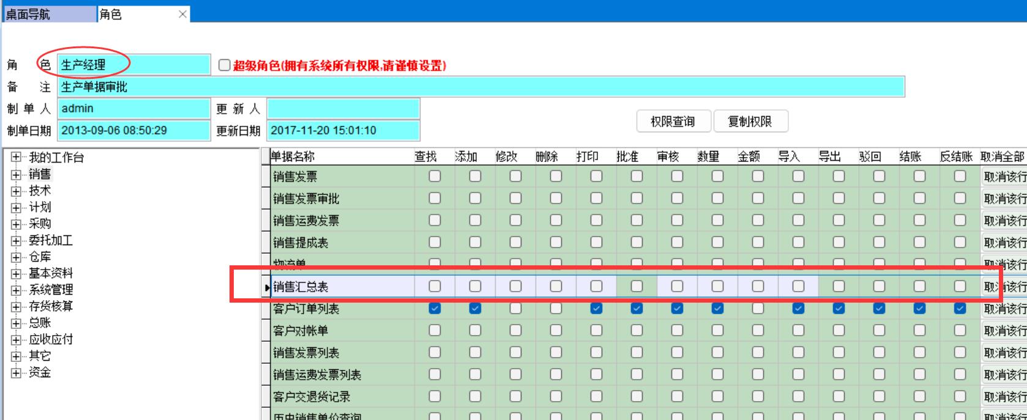Viewport: 1027px width, 420px height.
Task: Check 修改 permission for 客户订单列表
Action: (x=515, y=308)
